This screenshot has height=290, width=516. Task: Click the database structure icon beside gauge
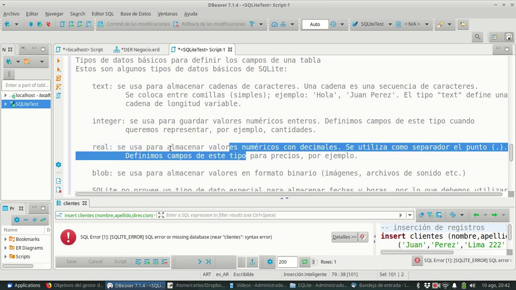pos(283,24)
